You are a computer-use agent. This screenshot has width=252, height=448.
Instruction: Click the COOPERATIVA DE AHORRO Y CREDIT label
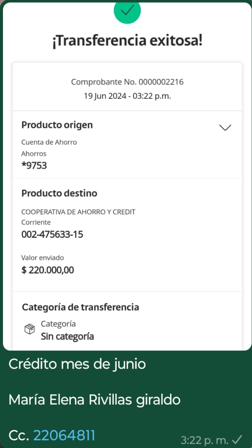(78, 212)
